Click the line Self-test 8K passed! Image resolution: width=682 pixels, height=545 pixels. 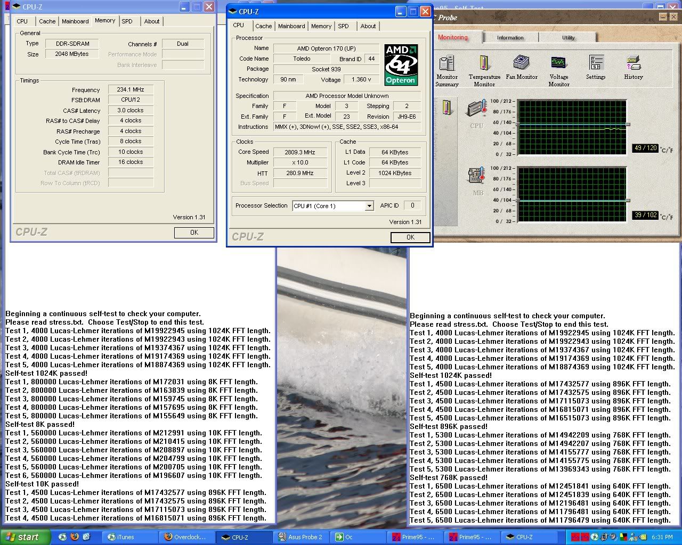coord(40,425)
